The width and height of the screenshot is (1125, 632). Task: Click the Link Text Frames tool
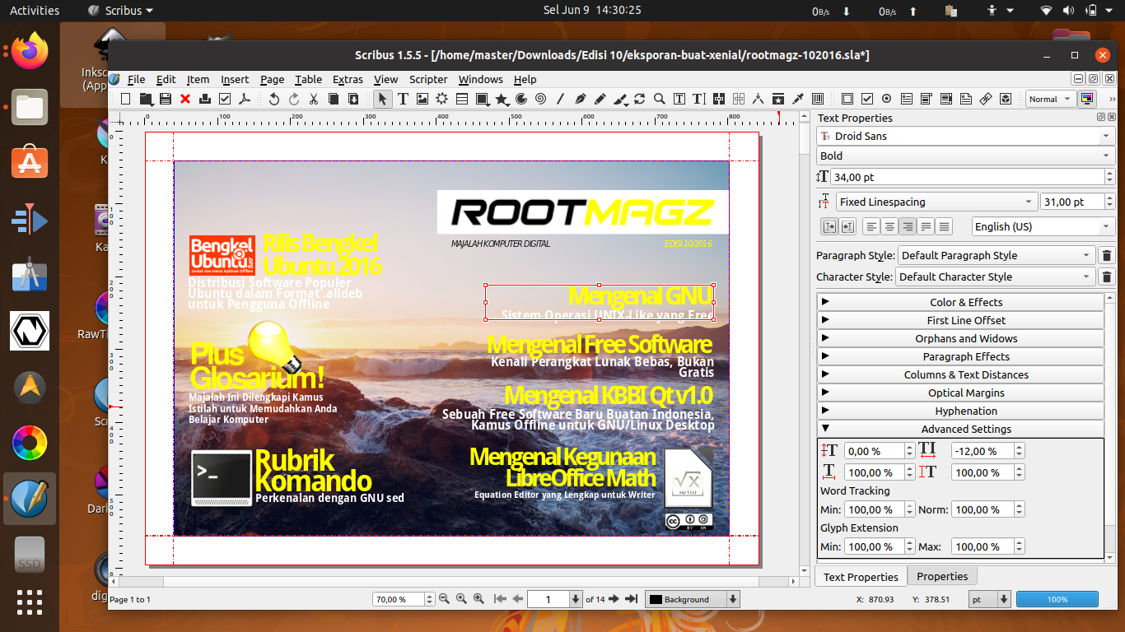click(x=719, y=99)
